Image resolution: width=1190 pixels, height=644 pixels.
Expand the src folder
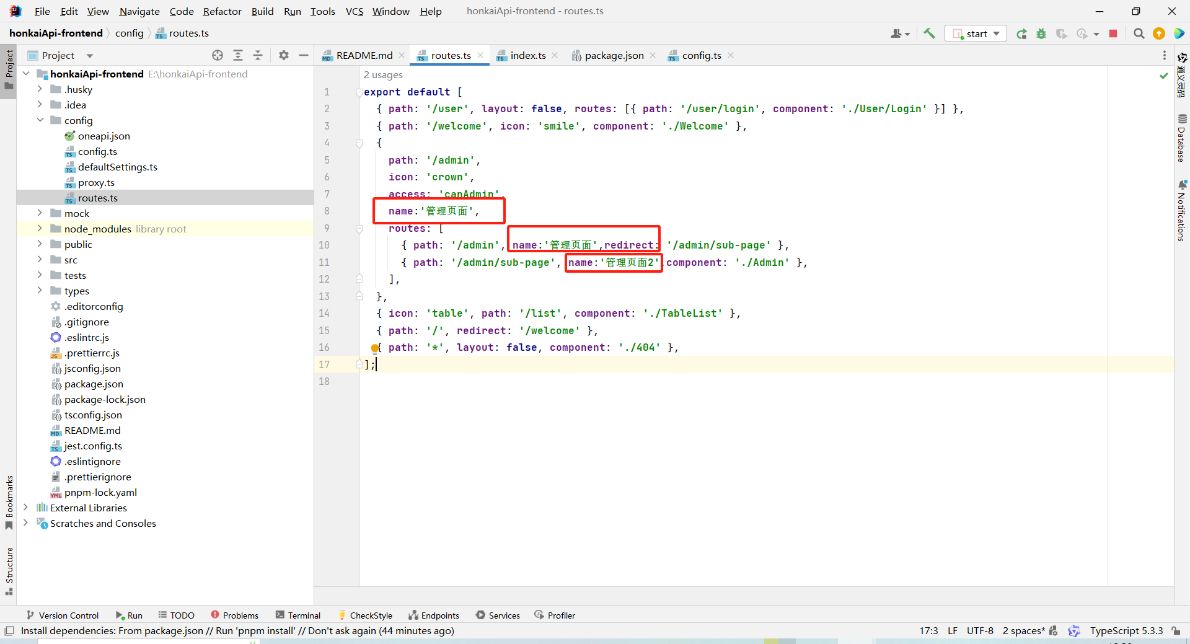[x=40, y=260]
